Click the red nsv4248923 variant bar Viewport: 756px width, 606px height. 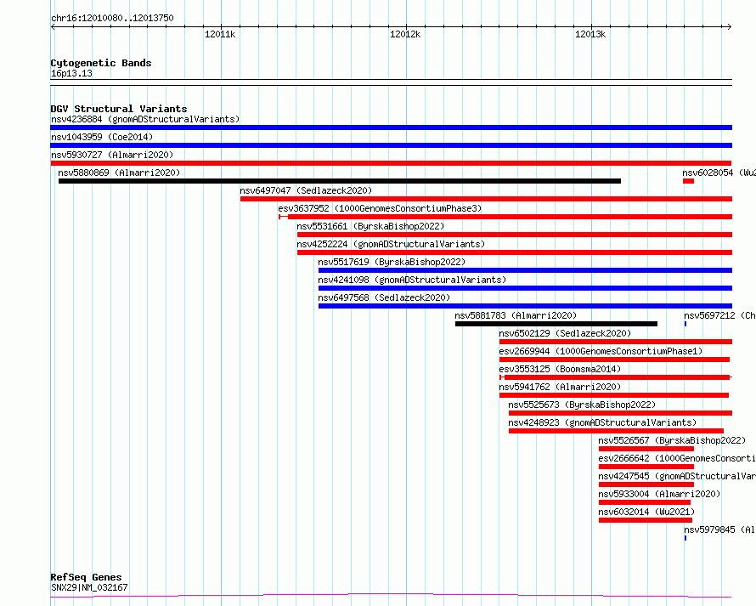tap(616, 431)
